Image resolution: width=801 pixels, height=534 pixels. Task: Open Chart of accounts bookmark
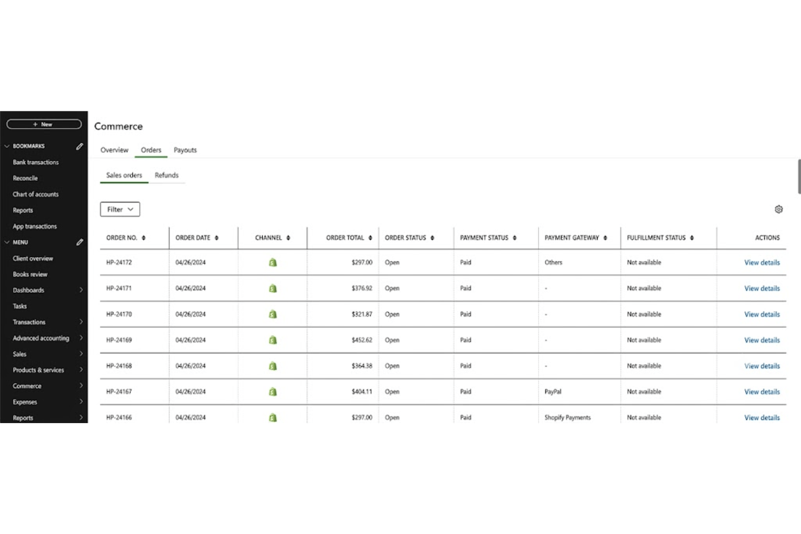coord(36,194)
